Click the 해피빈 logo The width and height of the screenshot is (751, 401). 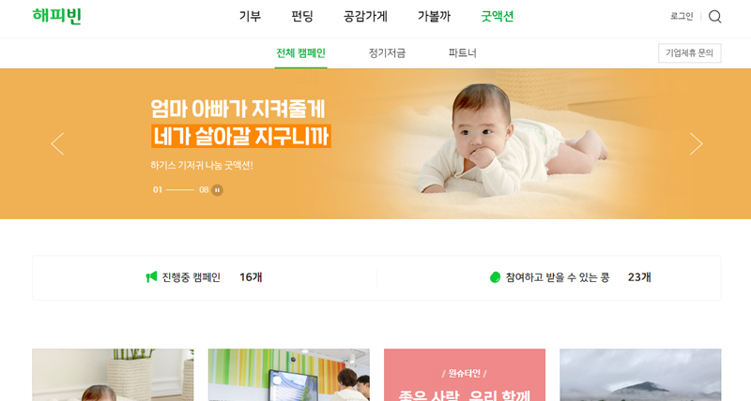coord(57,16)
